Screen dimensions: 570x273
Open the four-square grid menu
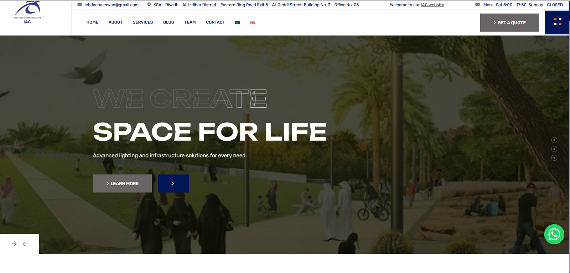point(558,22)
